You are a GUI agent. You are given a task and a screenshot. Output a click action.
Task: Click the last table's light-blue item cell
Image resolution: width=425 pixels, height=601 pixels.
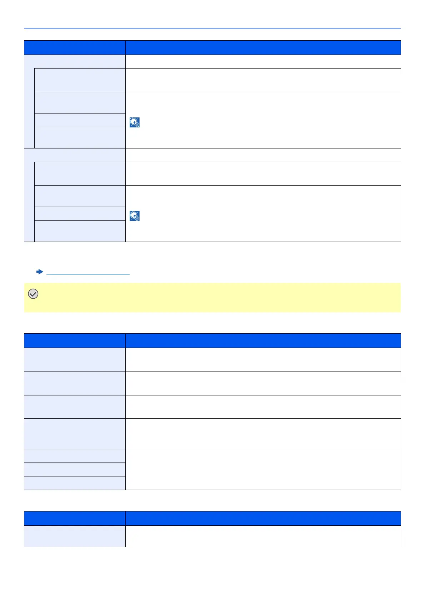(75, 536)
